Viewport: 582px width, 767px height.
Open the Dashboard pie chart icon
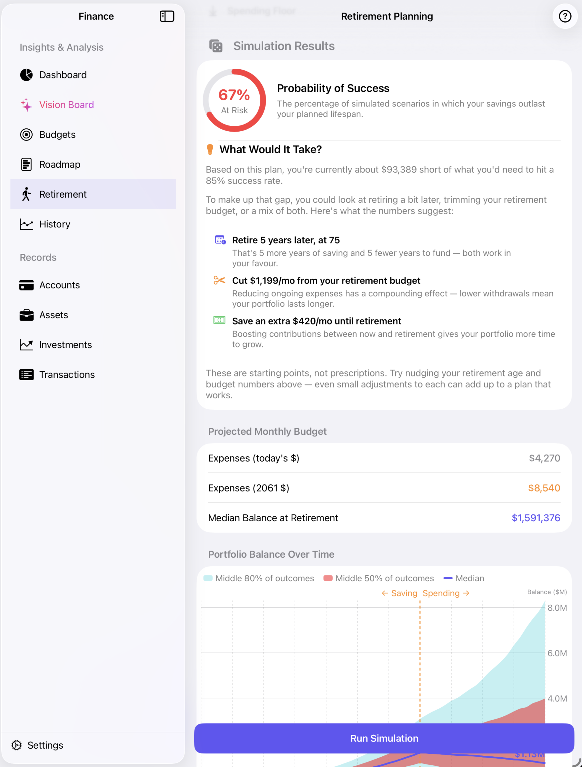(x=26, y=75)
